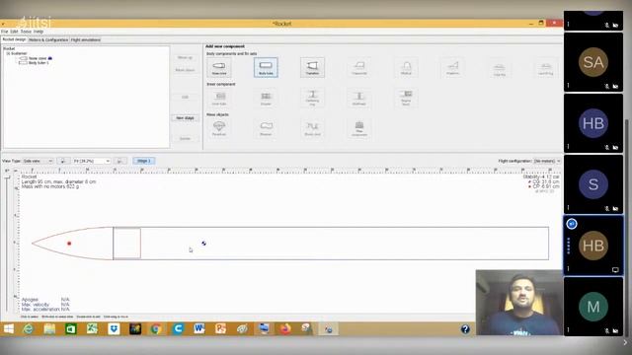Select M participant tile
The width and height of the screenshot is (632, 355).
(593, 307)
